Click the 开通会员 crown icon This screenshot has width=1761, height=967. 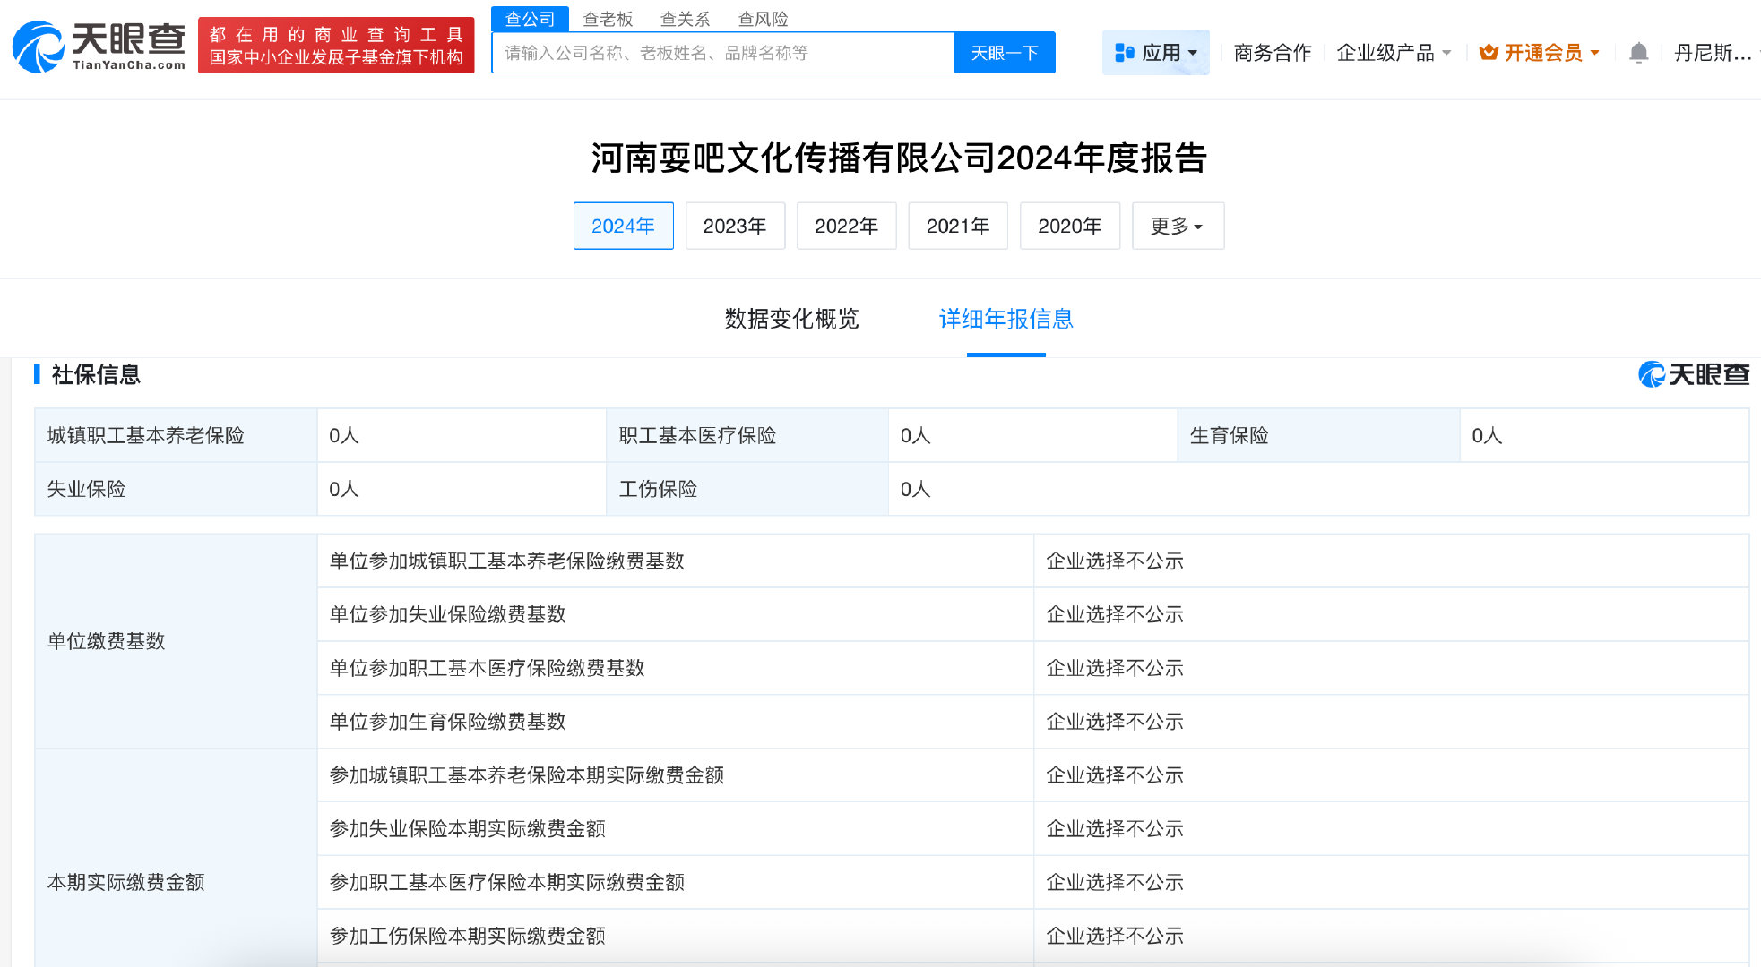1488,52
